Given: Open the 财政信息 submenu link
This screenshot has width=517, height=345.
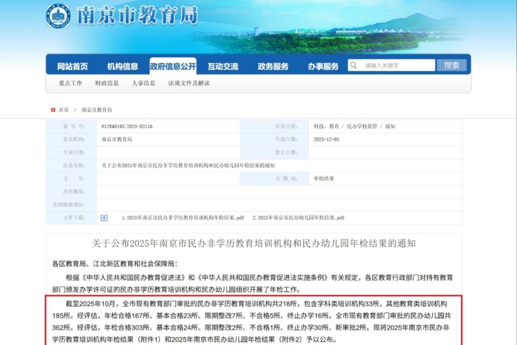Looking at the screenshot, I should [107, 83].
